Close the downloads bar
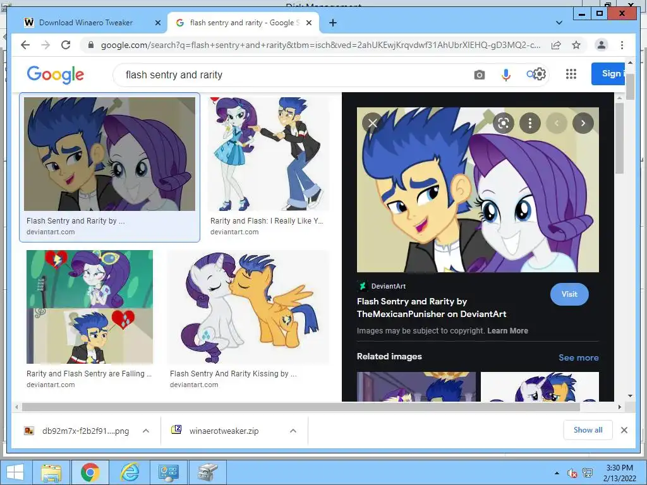647x485 pixels. coord(624,430)
